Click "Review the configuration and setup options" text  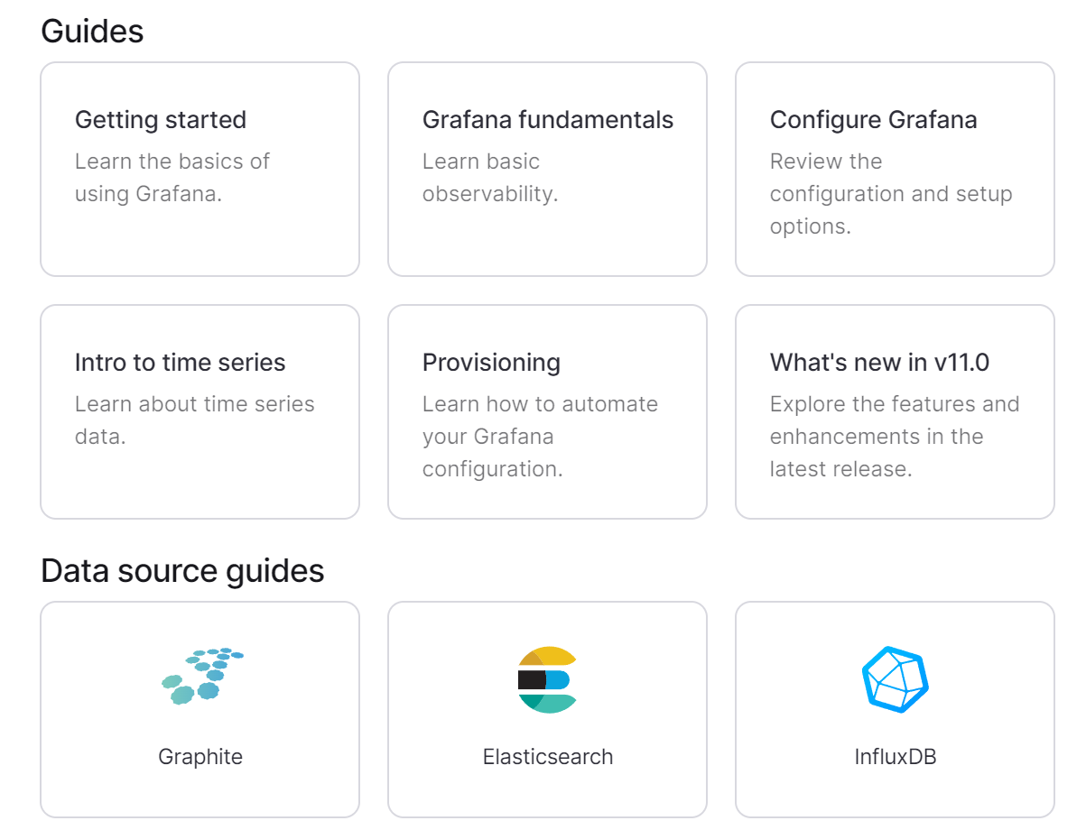click(890, 194)
